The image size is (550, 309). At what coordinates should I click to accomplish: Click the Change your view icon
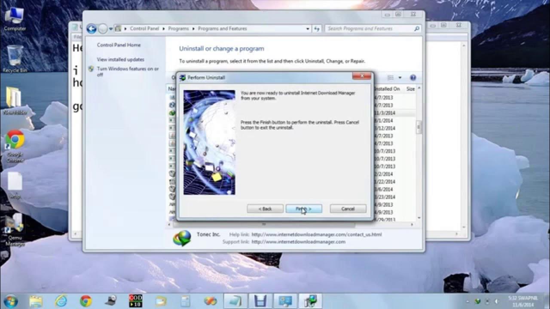[x=391, y=78]
